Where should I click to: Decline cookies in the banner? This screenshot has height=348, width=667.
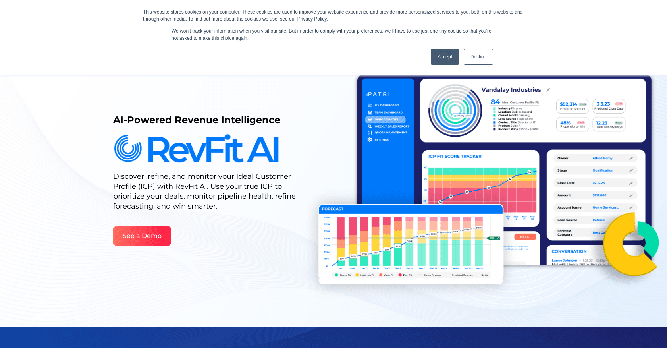click(x=478, y=57)
